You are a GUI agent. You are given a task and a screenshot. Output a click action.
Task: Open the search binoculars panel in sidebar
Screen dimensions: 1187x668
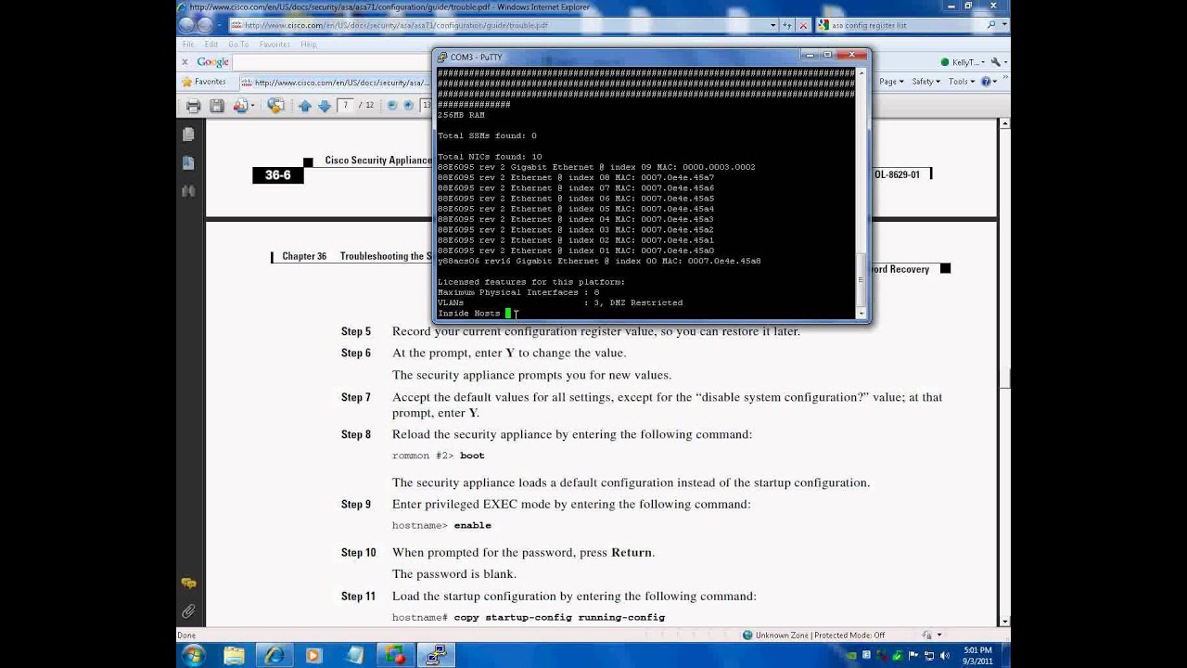pyautogui.click(x=188, y=191)
